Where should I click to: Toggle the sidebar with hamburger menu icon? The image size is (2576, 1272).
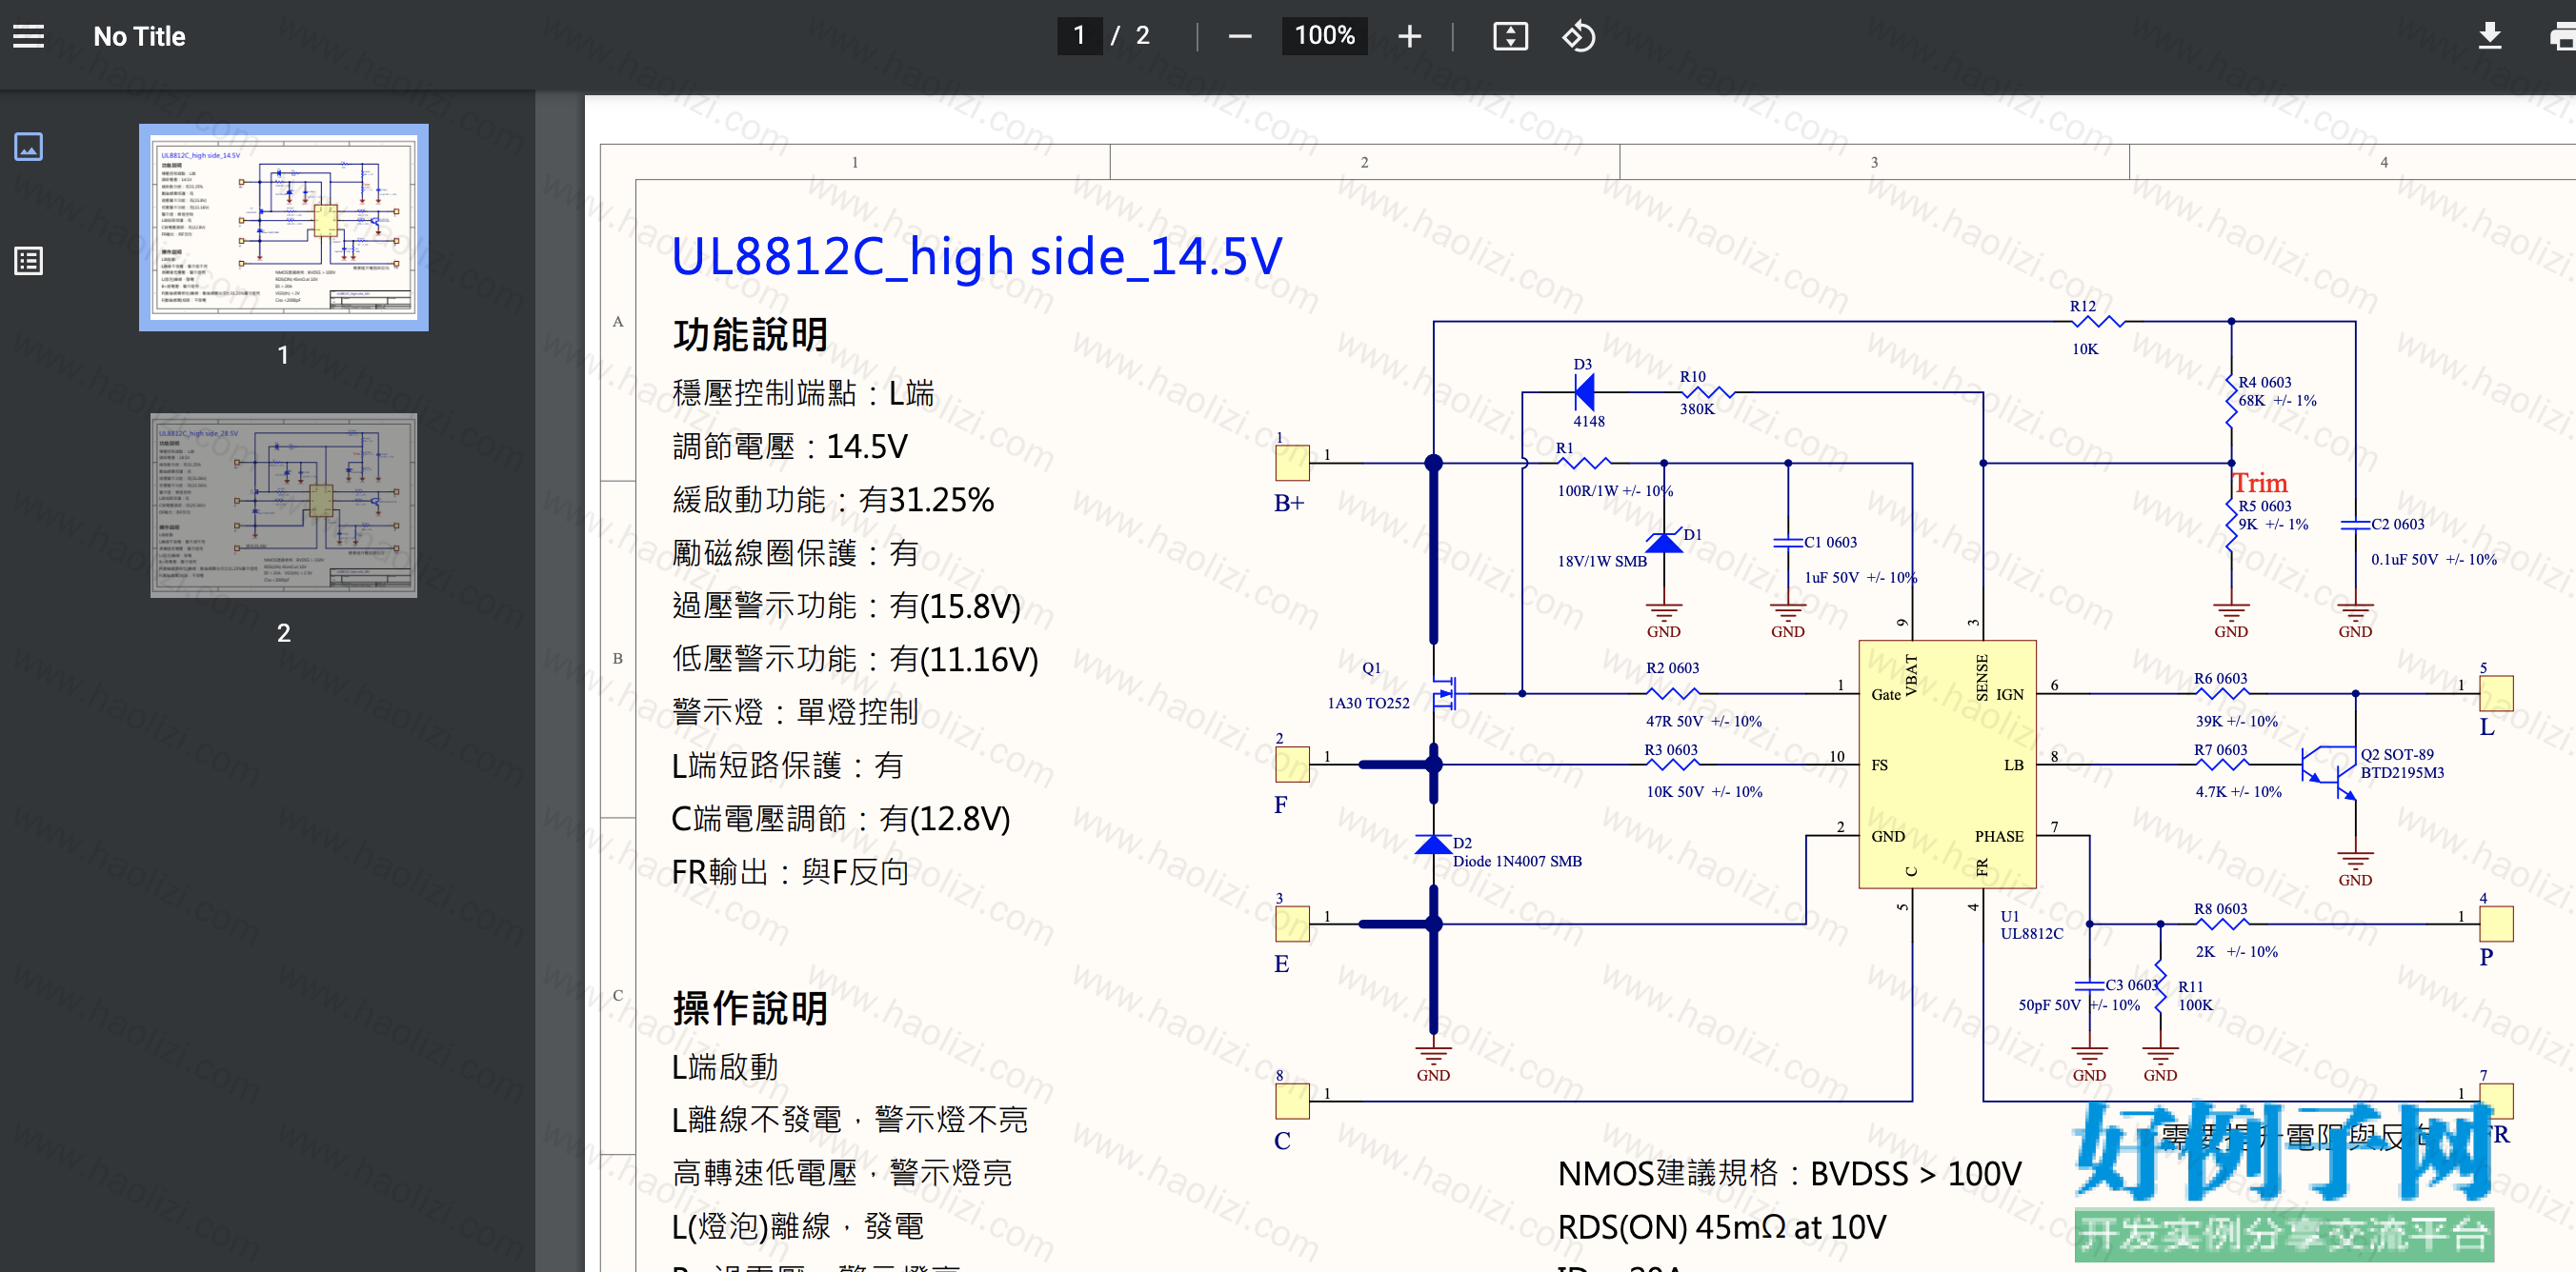(x=28, y=36)
